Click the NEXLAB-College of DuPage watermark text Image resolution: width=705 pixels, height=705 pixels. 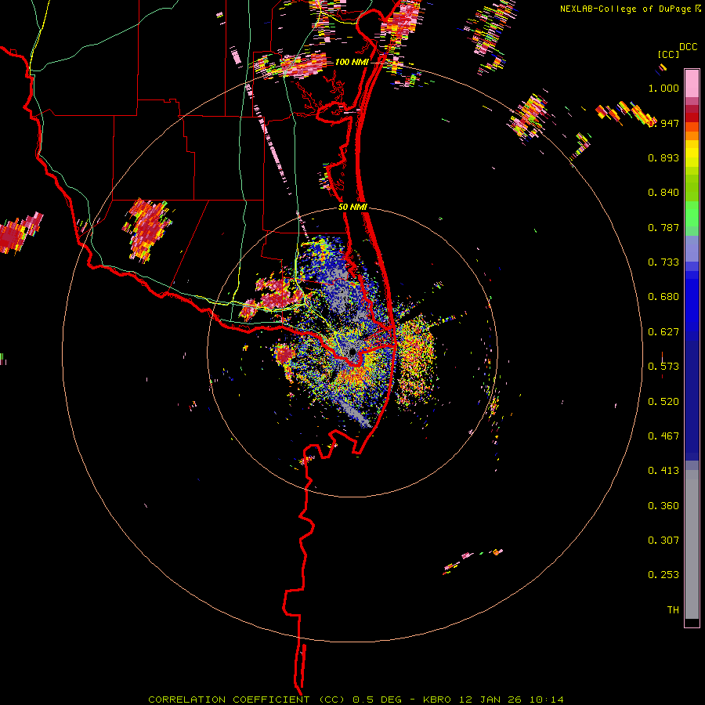click(x=625, y=9)
